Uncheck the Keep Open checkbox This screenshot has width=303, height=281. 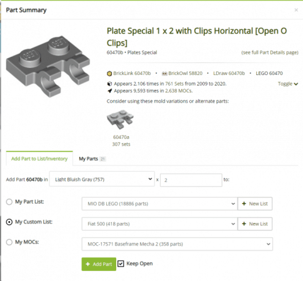coord(121,264)
